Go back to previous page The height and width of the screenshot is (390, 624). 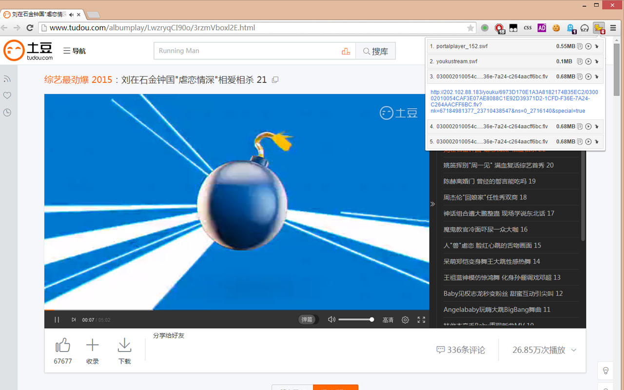[4, 28]
